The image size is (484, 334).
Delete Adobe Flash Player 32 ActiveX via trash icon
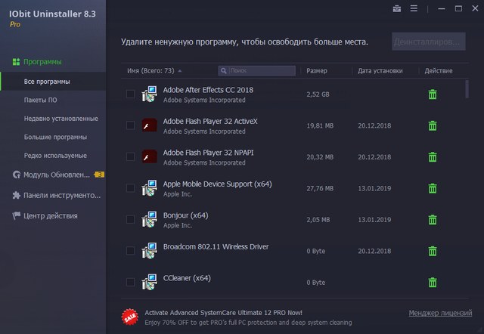pos(433,125)
